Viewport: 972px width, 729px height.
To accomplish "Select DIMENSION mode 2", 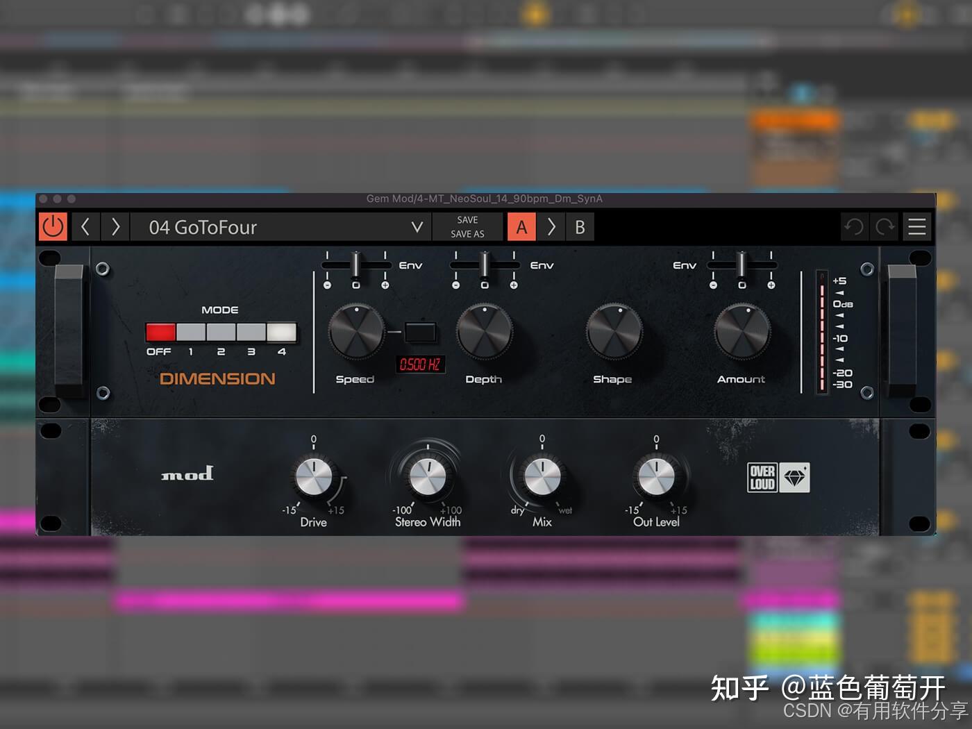I will (x=220, y=333).
